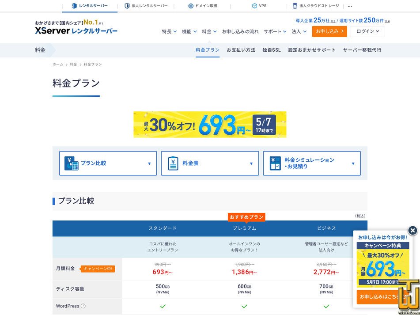Viewport: 420px width, 315px height.
Task: Click the おすすめプラン orange label
Action: click(246, 217)
